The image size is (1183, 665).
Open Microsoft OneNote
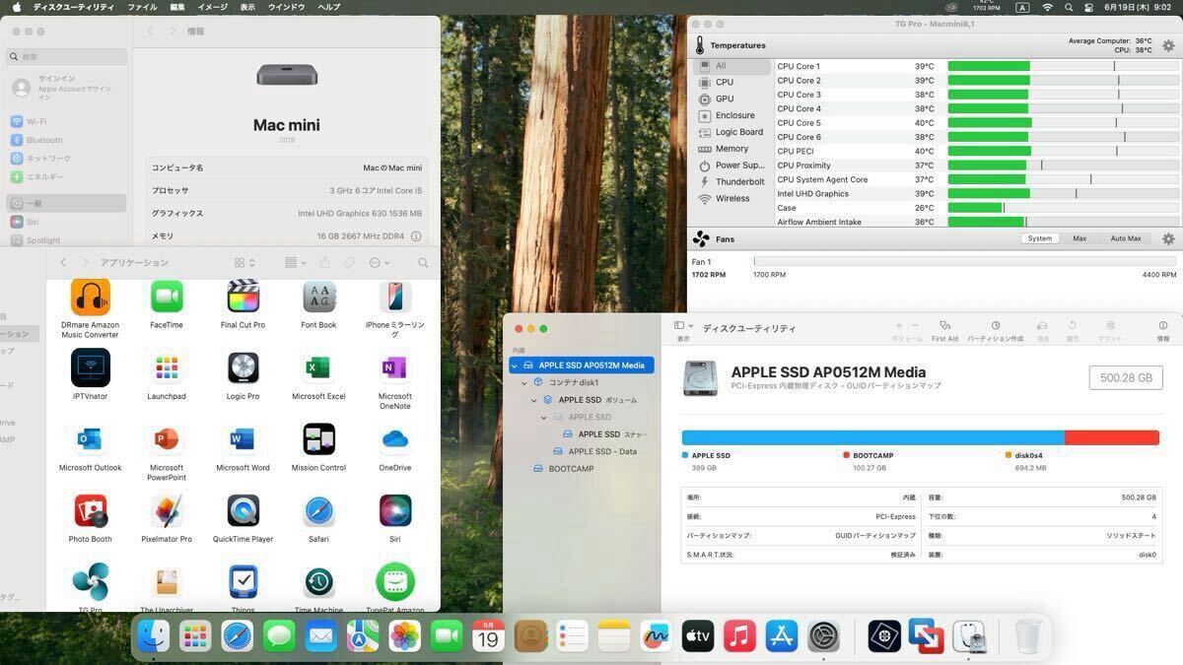click(394, 367)
